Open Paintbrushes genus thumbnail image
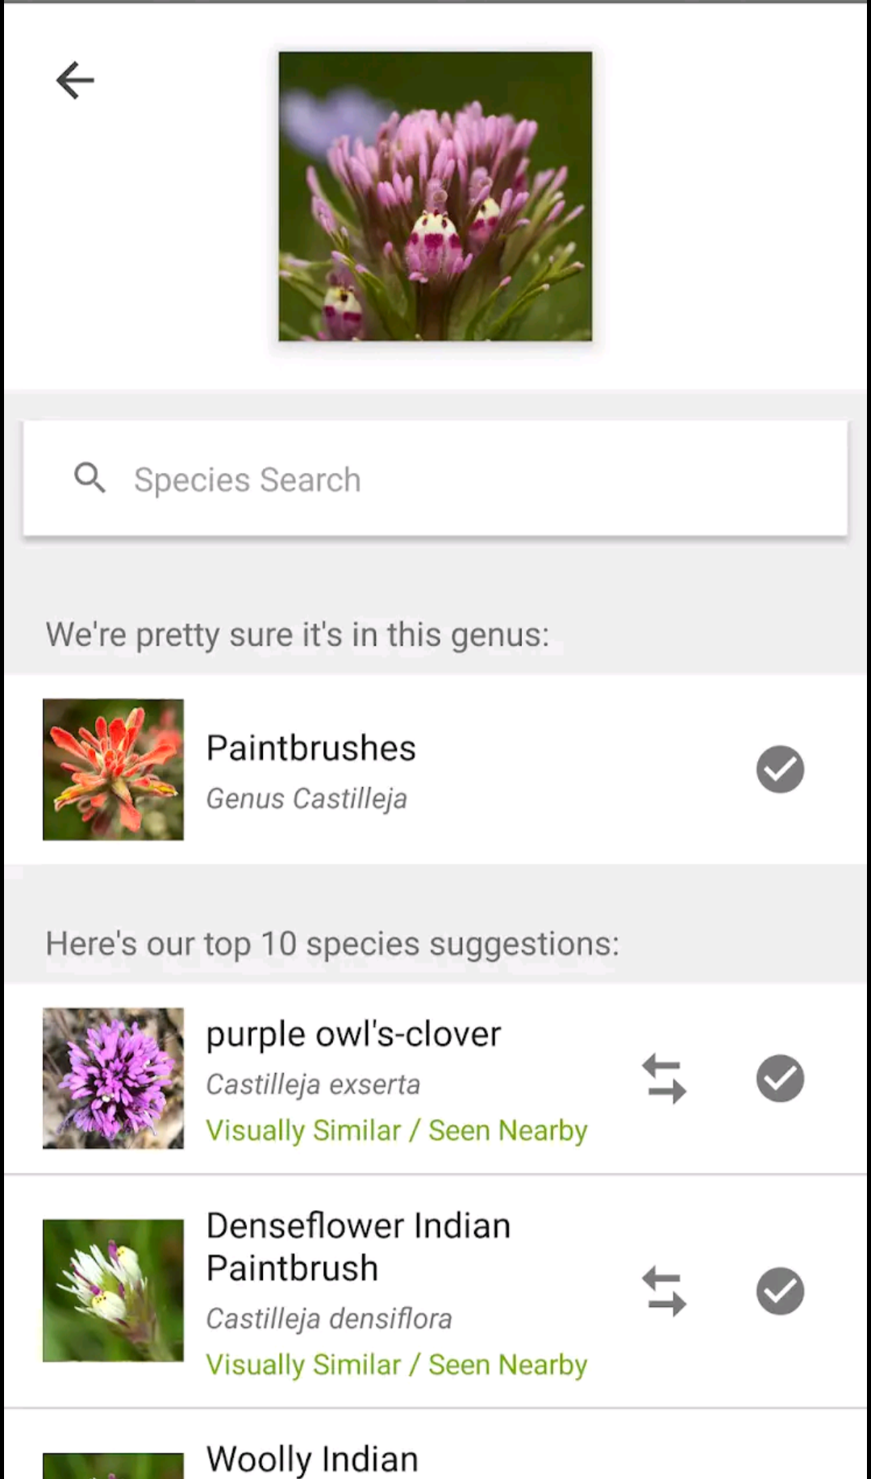This screenshot has height=1479, width=871. 113,769
